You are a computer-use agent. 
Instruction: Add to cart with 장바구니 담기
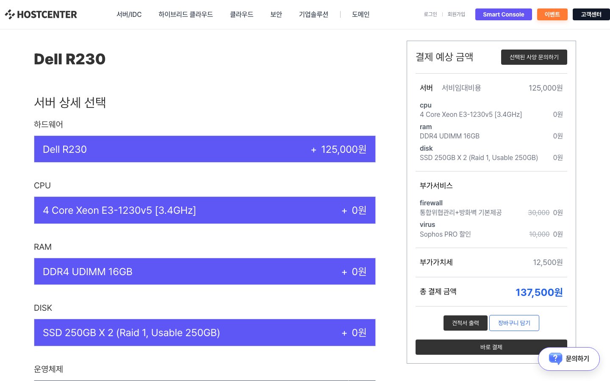point(514,323)
